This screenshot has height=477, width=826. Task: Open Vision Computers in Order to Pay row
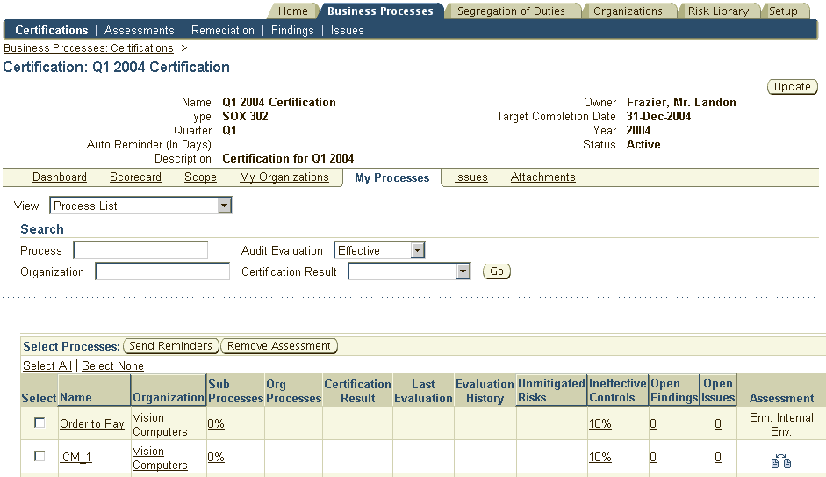160,424
